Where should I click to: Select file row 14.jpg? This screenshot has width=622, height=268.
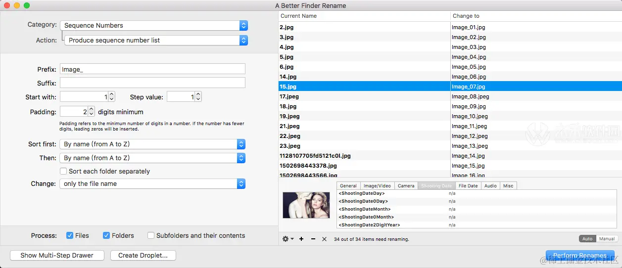point(450,77)
